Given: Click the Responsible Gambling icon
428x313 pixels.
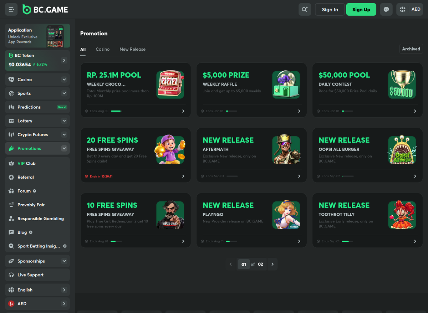Looking at the screenshot, I should pos(11,219).
